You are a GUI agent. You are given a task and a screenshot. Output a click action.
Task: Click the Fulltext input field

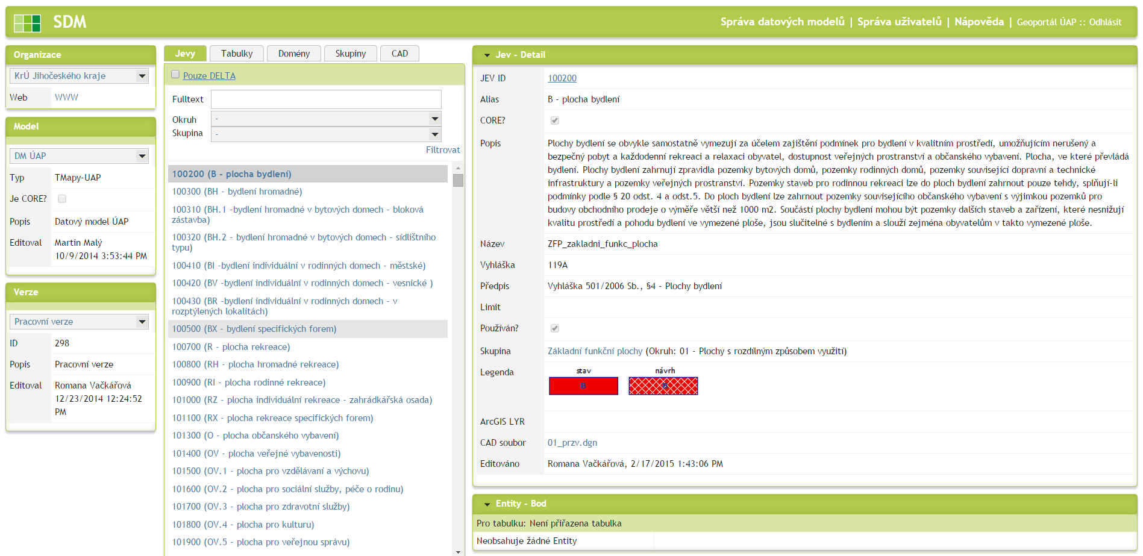point(326,99)
